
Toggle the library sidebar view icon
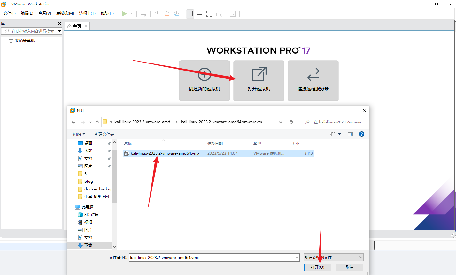(190, 14)
